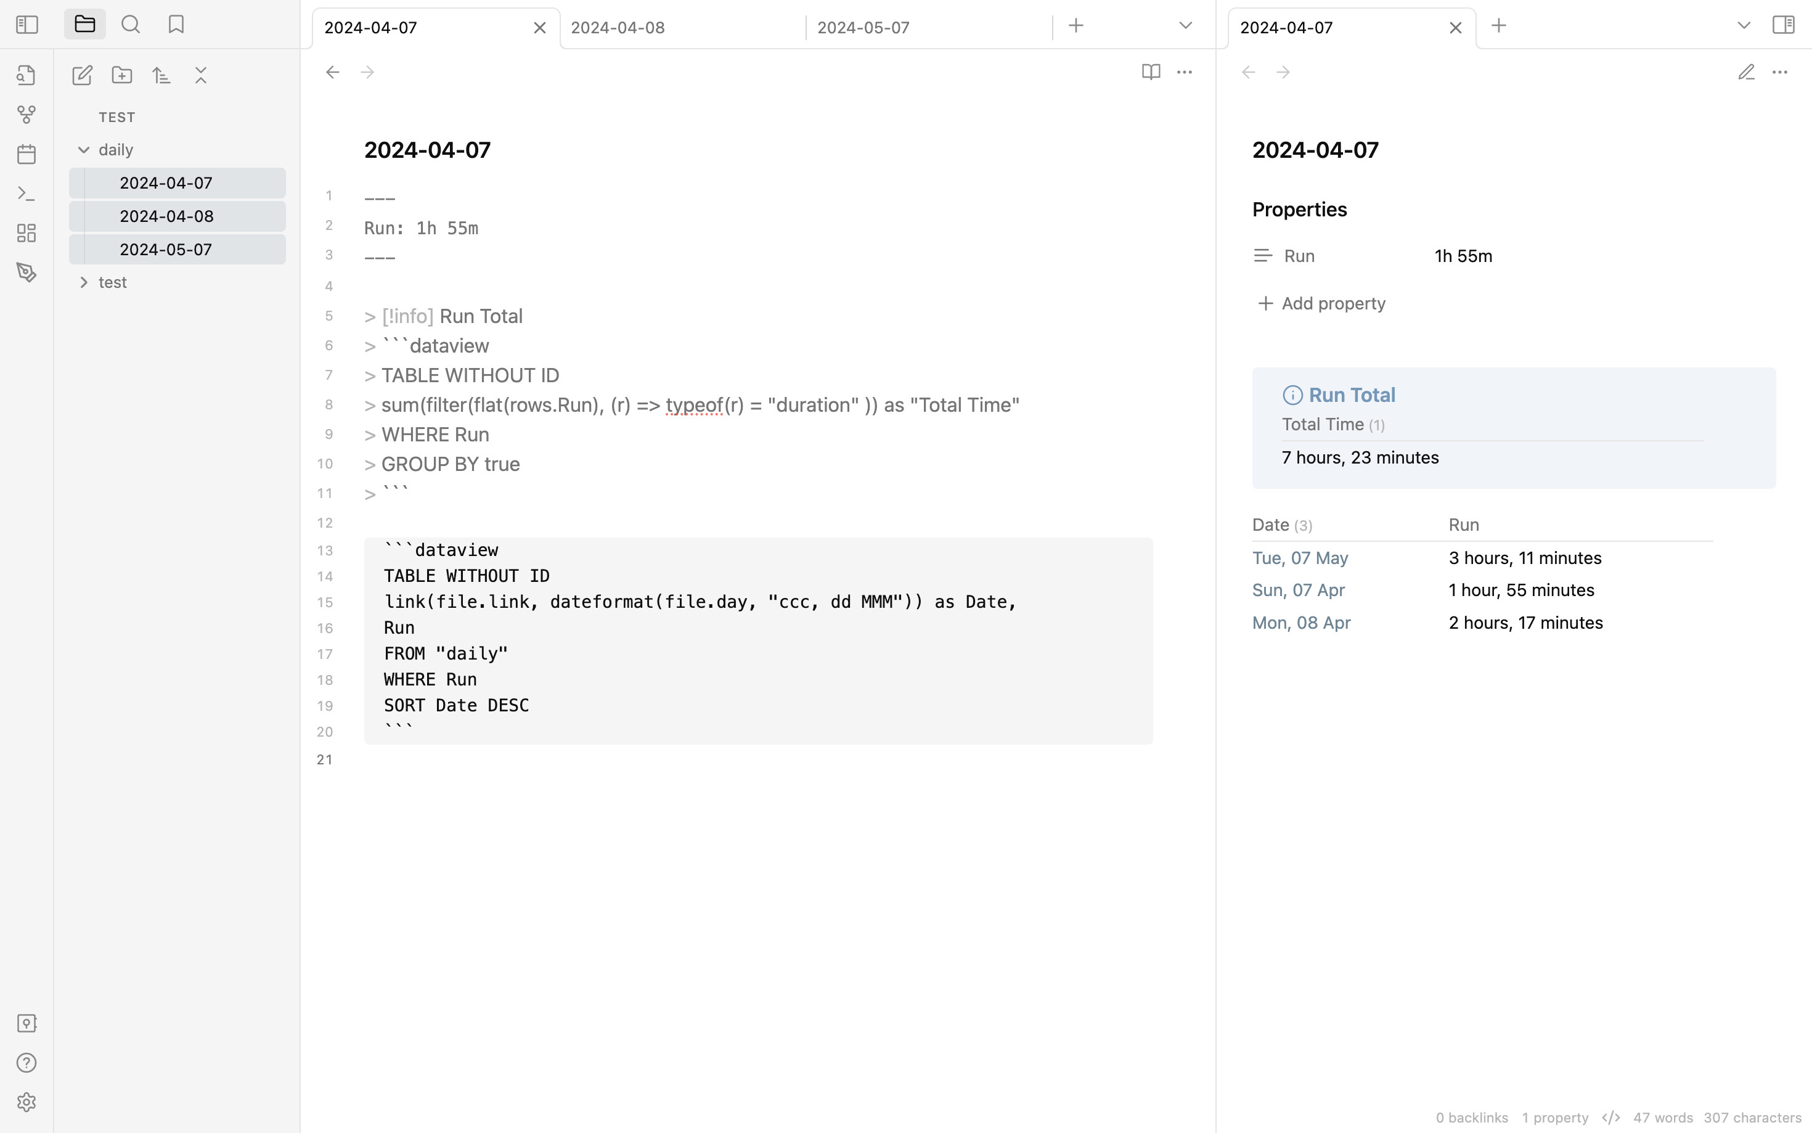Viewport: 1812px width, 1133px height.
Task: Open the Mon, 08 Apr link
Action: tap(1301, 623)
